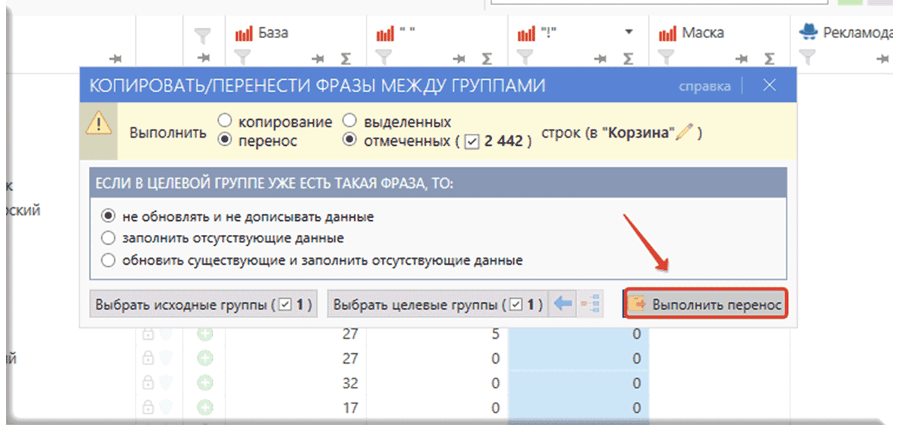This screenshot has width=899, height=425.
Task: Click the База cell showing 32
Action: tap(297, 384)
